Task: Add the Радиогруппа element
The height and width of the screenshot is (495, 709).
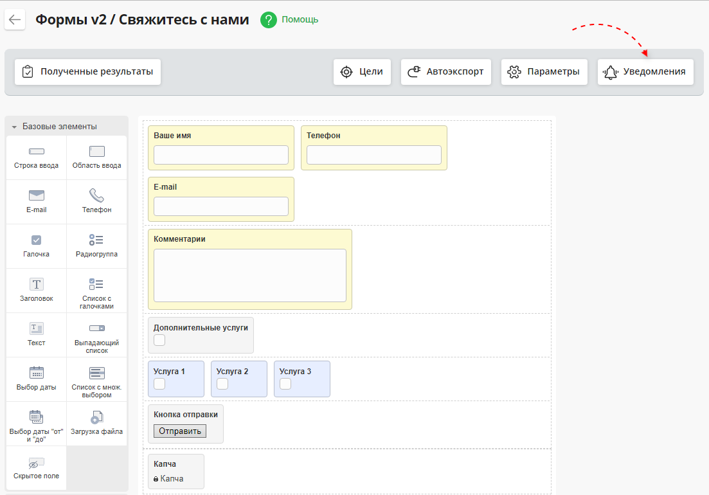Action: [96, 240]
